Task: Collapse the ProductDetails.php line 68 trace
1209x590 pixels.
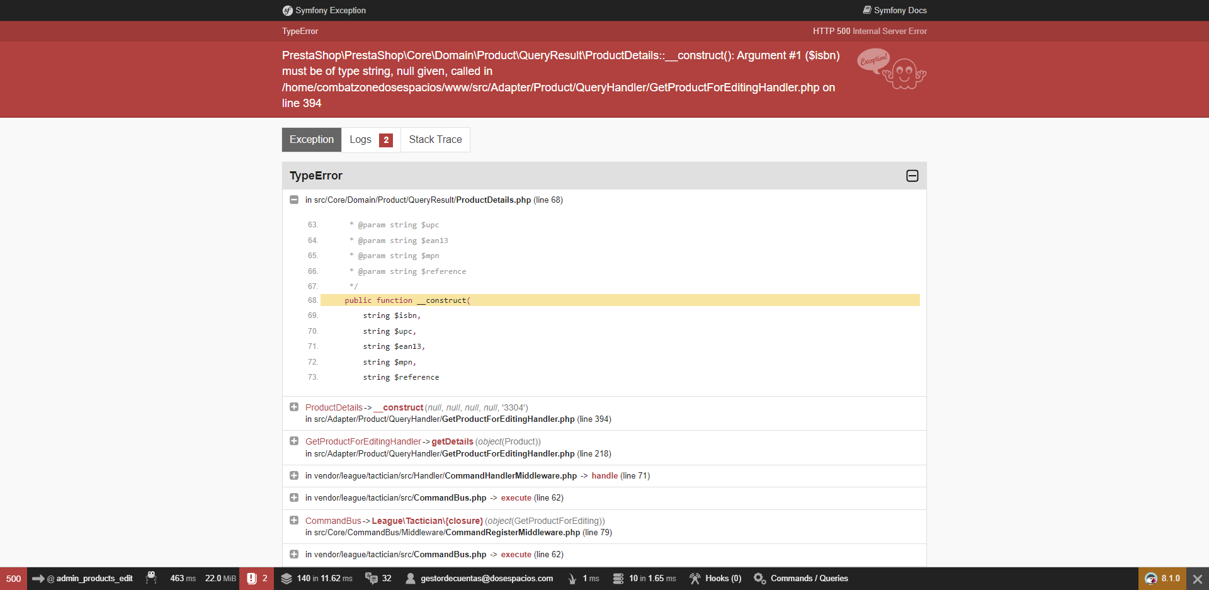Action: point(294,200)
